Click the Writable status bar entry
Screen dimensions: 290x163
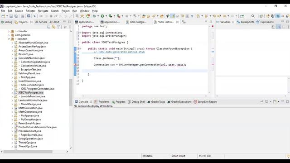[148, 156]
